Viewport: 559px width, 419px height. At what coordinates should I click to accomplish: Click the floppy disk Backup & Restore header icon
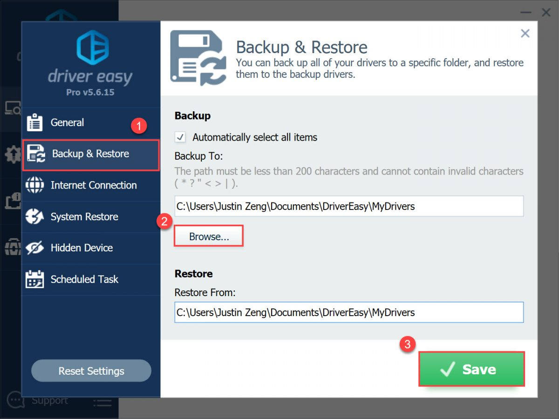(198, 58)
